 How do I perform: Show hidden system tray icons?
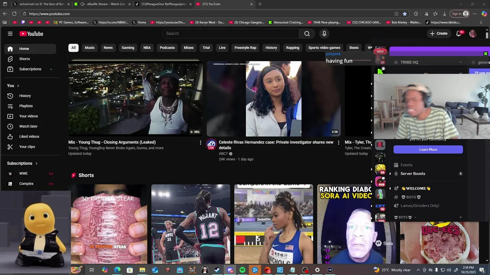coord(418,270)
